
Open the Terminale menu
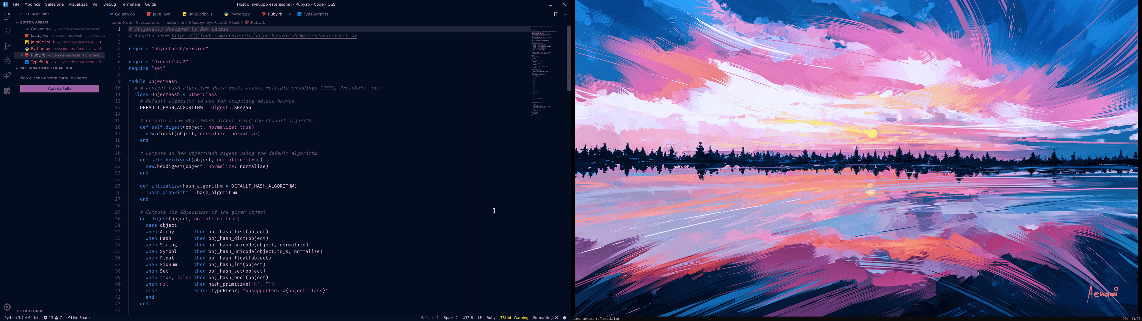pos(130,4)
